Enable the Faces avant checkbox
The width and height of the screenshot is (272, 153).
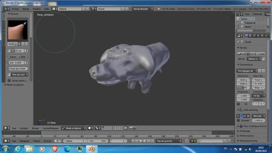(9, 81)
